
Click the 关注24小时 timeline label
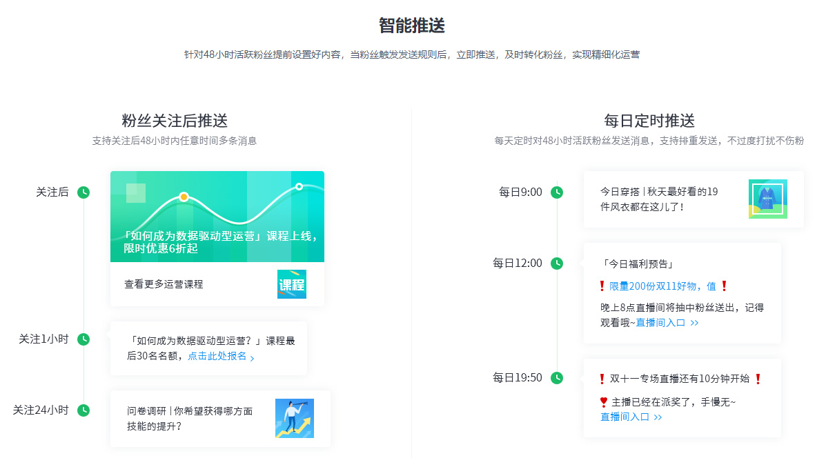click(x=41, y=410)
